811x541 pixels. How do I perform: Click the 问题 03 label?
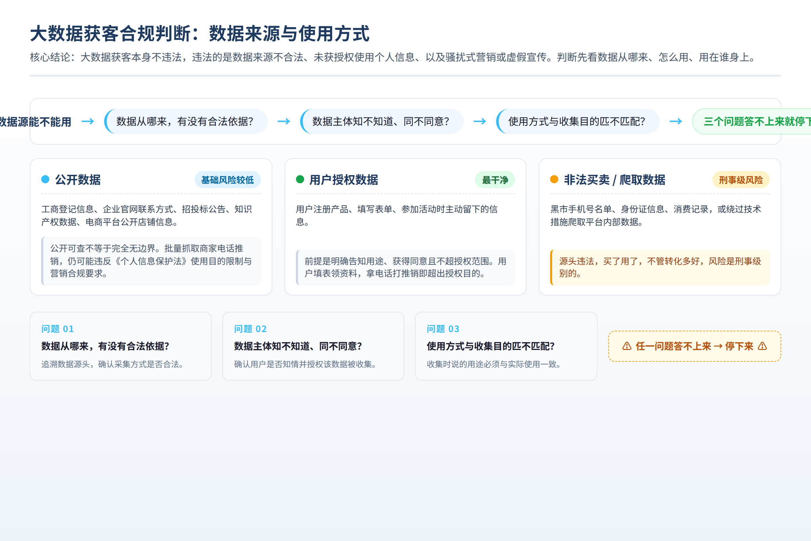coord(443,329)
